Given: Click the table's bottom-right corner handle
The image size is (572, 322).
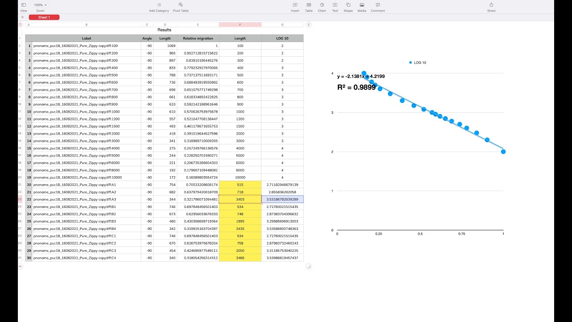Looking at the screenshot, I should pyautogui.click(x=308, y=267).
